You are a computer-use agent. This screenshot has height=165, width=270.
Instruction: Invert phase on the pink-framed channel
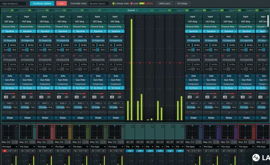pyautogui.click(x=45, y=151)
